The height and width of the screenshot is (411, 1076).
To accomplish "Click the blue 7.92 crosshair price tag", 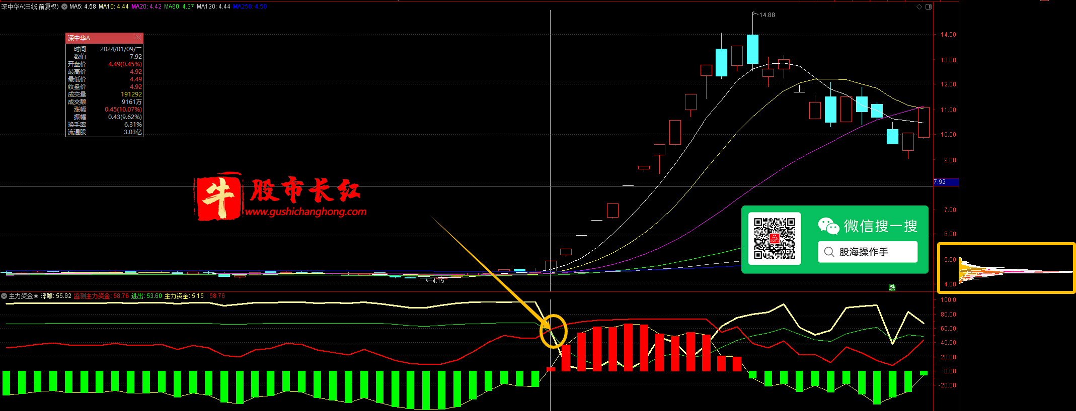I will (x=946, y=182).
